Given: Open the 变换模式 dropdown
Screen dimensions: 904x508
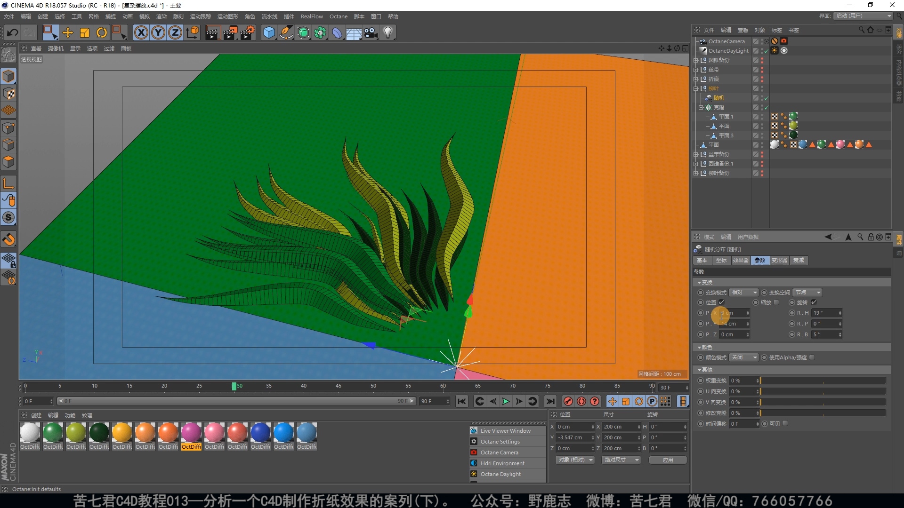Looking at the screenshot, I should coord(743,293).
